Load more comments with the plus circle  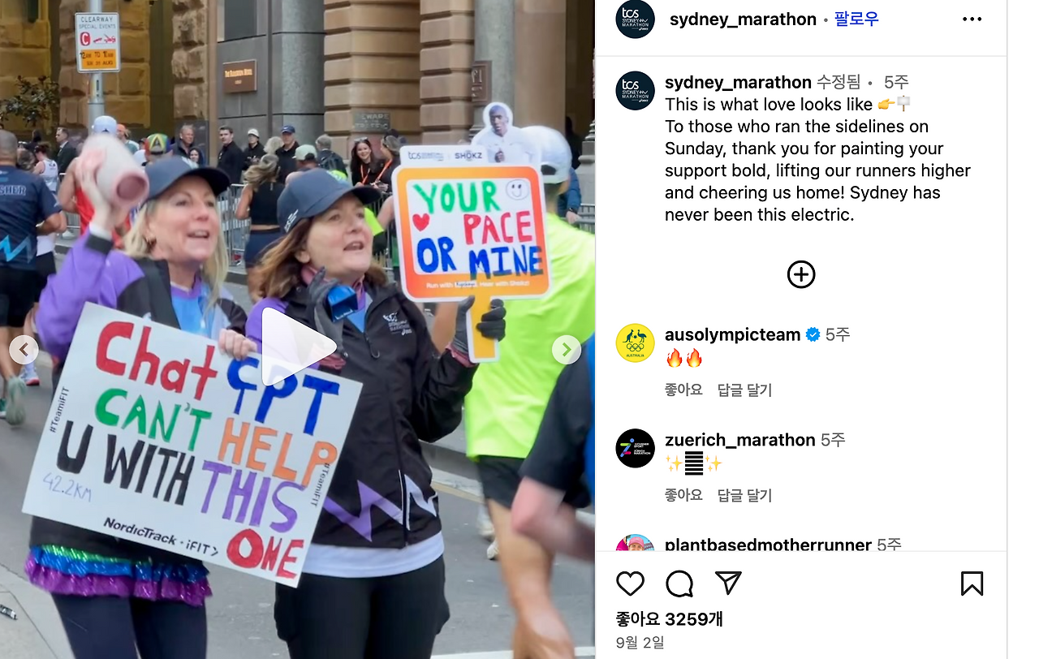(x=801, y=274)
